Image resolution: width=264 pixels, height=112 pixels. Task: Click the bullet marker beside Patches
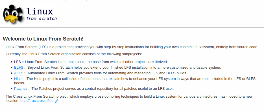coord(12,89)
